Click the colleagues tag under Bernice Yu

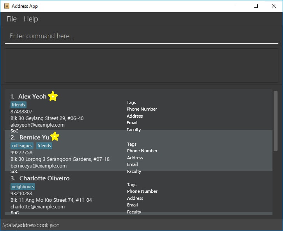point(22,146)
